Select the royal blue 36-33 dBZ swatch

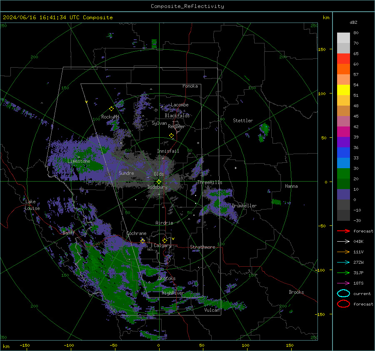343,153
